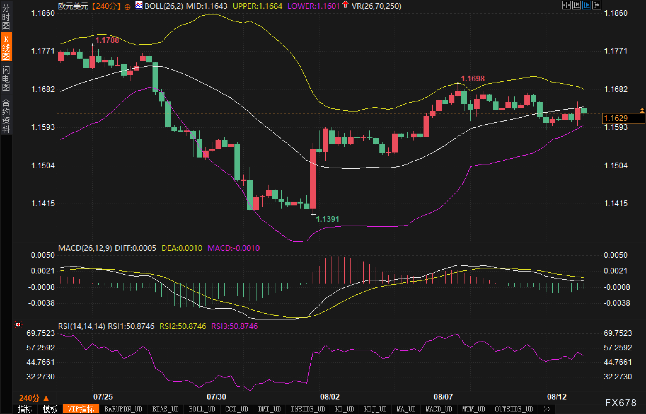Click the BOLL indicator chart icon
Viewport: 646px width, 414px height.
[139, 5]
